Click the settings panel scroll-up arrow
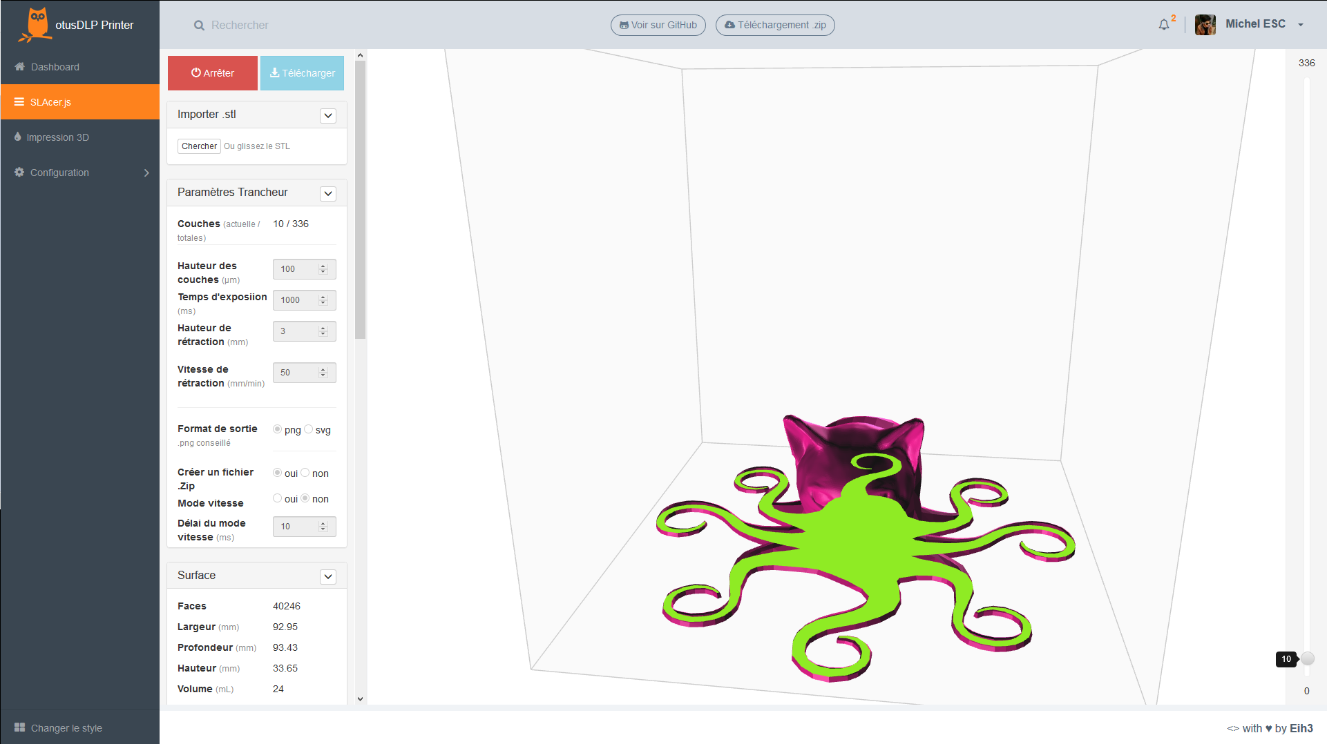The height and width of the screenshot is (744, 1327). pyautogui.click(x=360, y=55)
